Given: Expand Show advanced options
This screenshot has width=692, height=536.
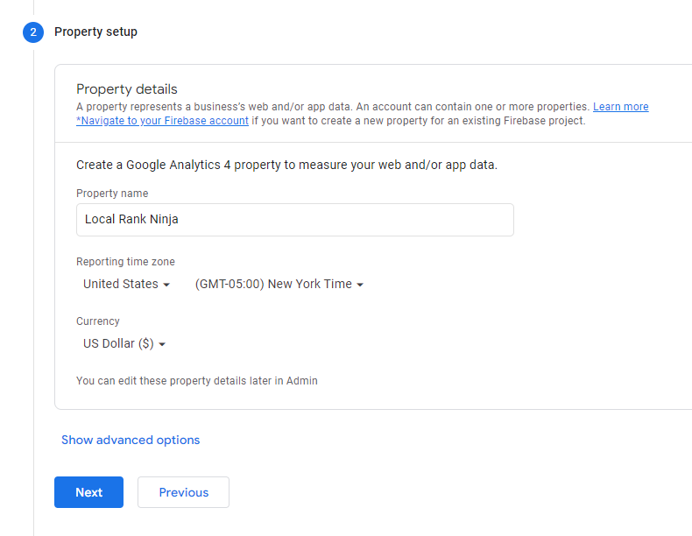Looking at the screenshot, I should tap(131, 440).
